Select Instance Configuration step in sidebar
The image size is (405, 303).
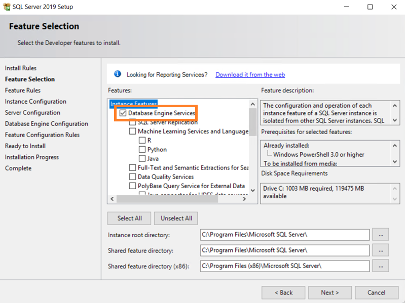click(35, 101)
